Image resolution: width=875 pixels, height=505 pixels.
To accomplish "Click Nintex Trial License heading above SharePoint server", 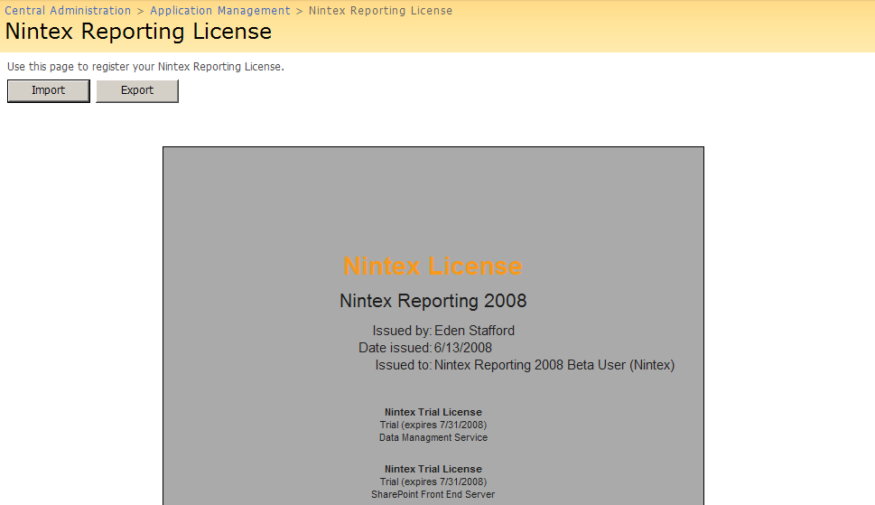I will click(433, 469).
